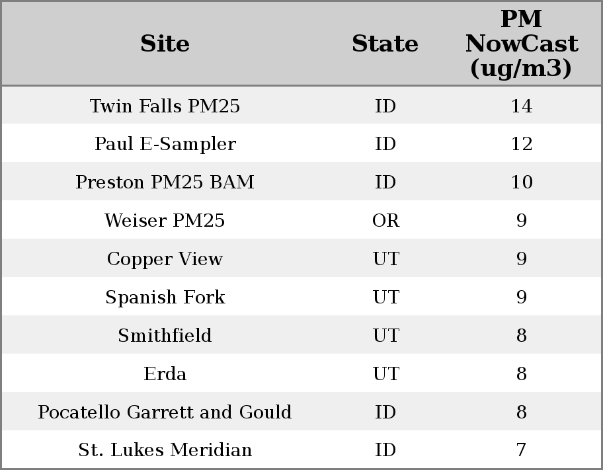Image resolution: width=603 pixels, height=470 pixels.
Task: Select the Erda site cell
Action: coord(165,374)
